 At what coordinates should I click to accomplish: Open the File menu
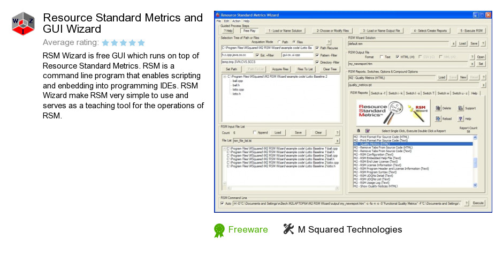pyautogui.click(x=218, y=21)
